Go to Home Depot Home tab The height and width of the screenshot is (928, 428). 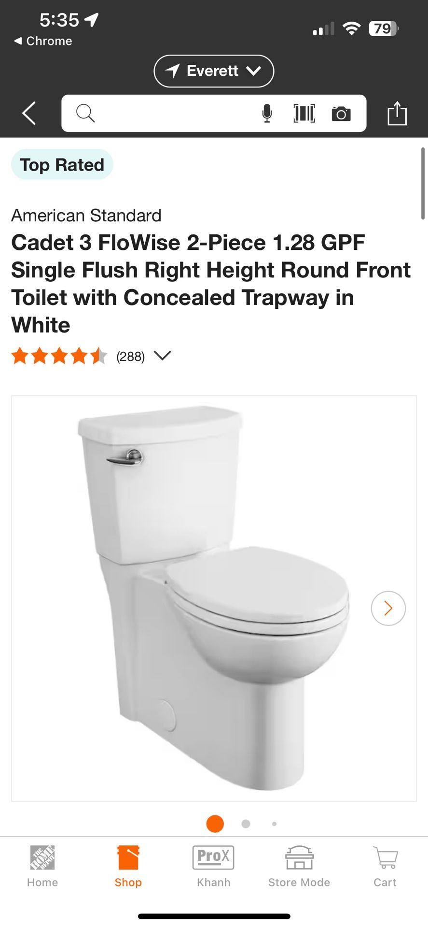tap(42, 867)
